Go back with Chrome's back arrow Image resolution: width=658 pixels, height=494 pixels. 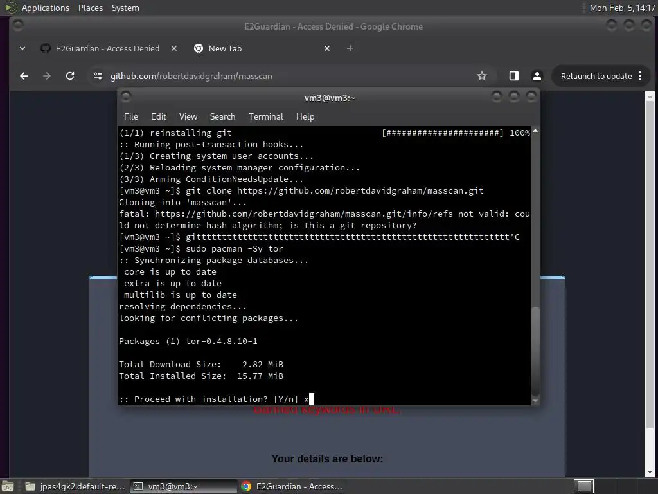tap(24, 76)
